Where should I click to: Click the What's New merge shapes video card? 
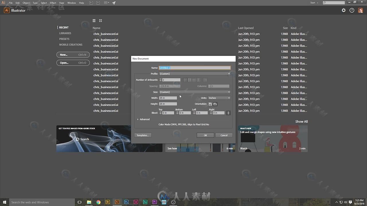(273, 139)
